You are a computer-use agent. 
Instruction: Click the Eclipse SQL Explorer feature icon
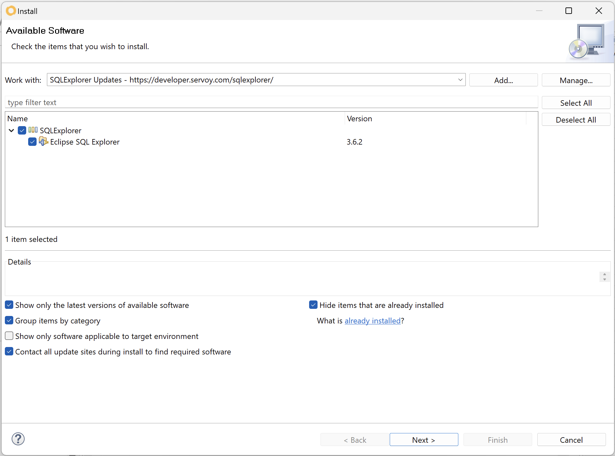coord(43,142)
